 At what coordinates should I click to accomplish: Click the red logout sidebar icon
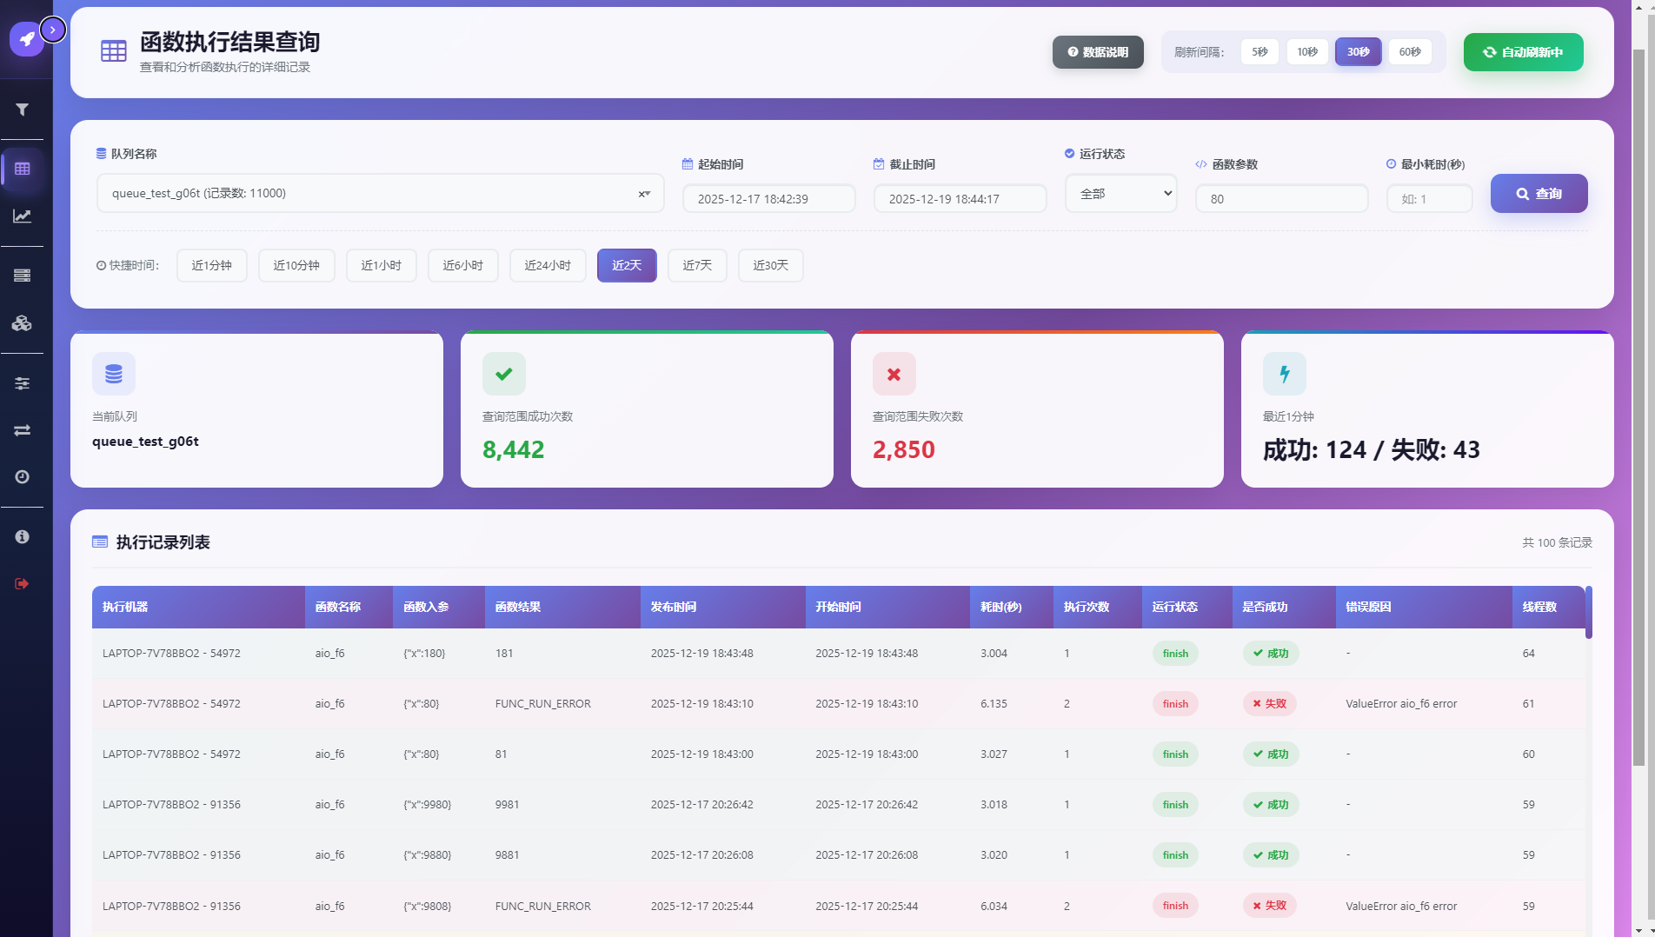[x=23, y=583]
